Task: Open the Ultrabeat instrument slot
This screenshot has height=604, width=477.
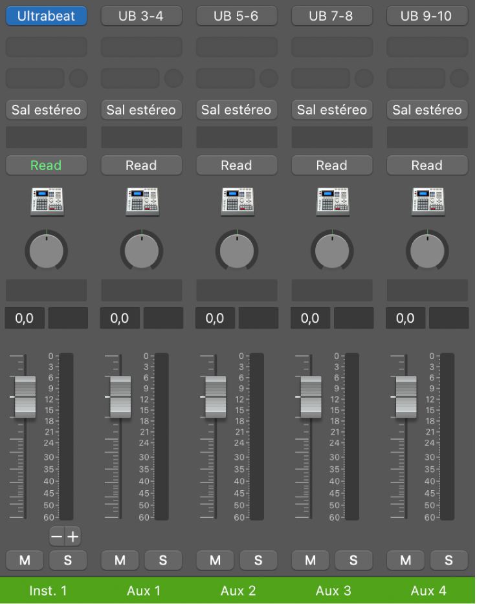Action: click(x=46, y=16)
